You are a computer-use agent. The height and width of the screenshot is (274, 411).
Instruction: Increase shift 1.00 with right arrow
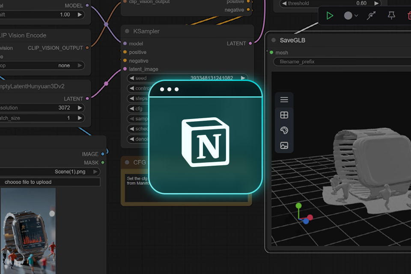click(x=80, y=15)
